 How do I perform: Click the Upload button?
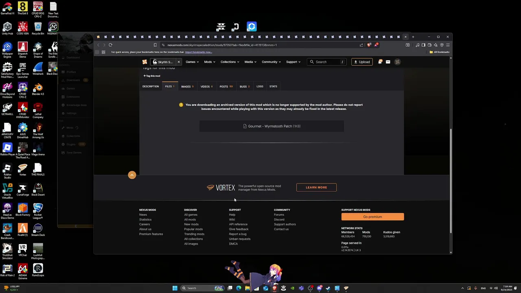(362, 62)
